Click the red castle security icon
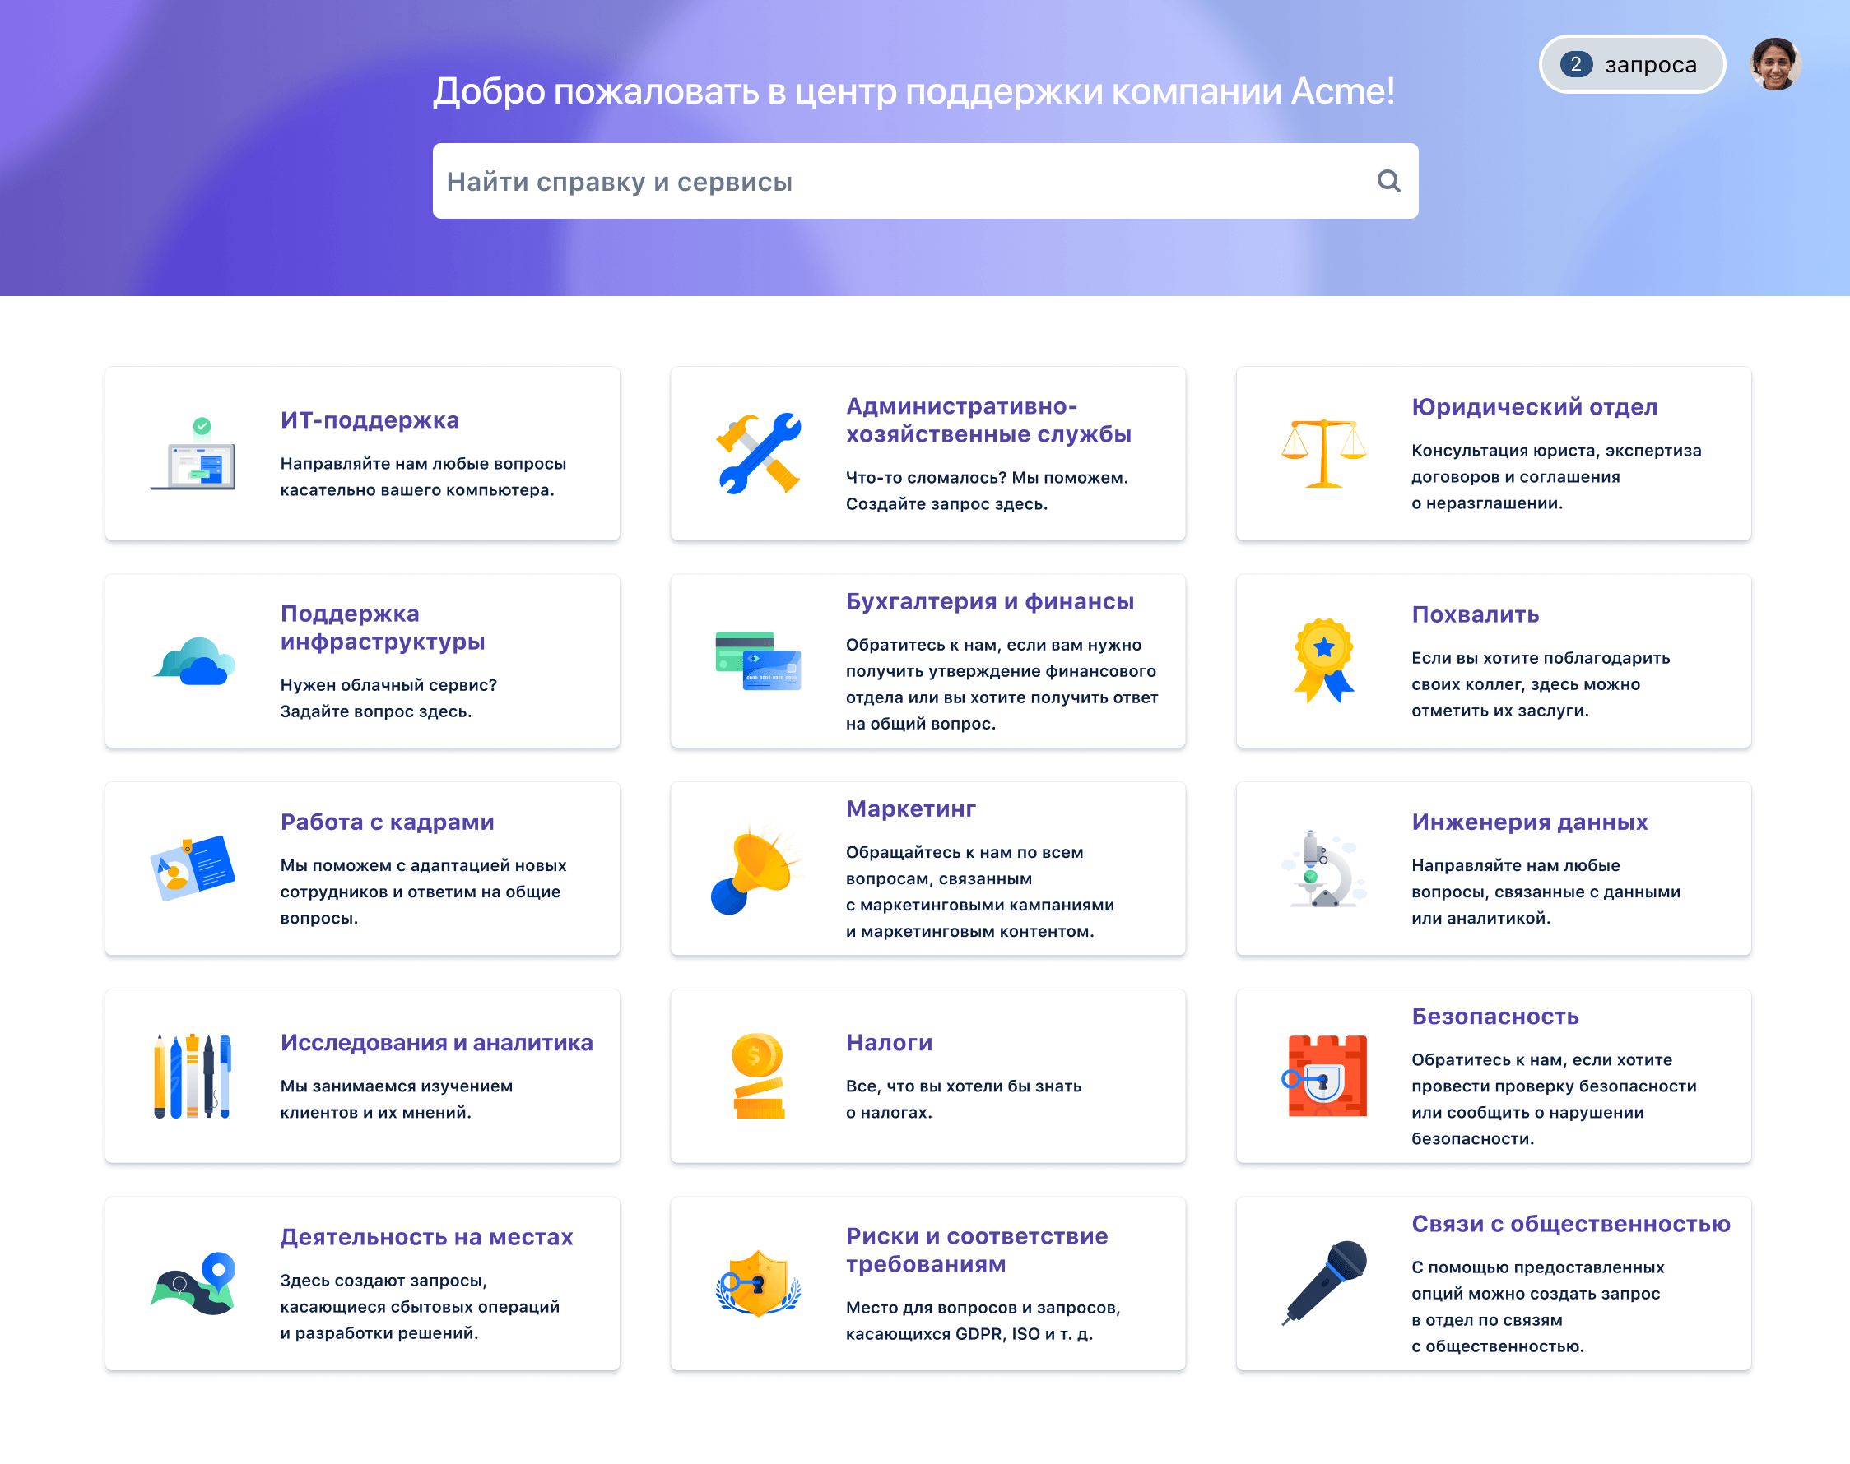This screenshot has width=1850, height=1464. (x=1325, y=1077)
